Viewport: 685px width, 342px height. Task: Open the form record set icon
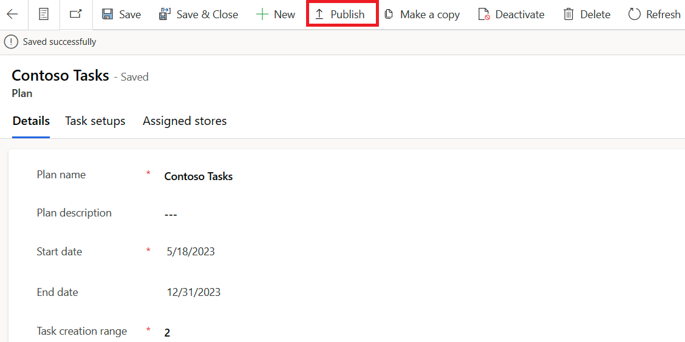44,15
